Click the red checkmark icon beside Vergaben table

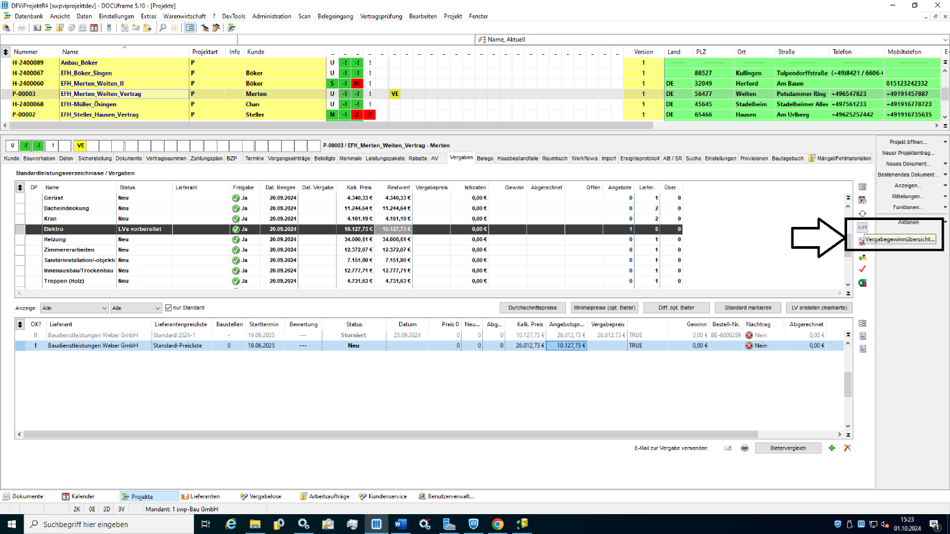pyautogui.click(x=862, y=269)
